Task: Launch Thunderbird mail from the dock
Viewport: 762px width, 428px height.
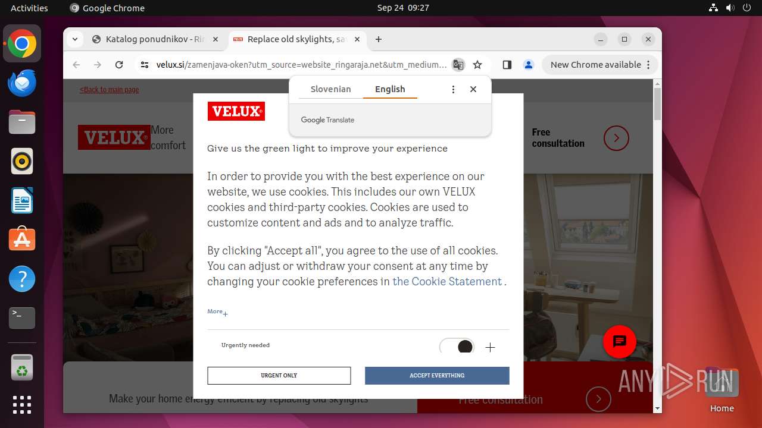Action: tap(22, 83)
